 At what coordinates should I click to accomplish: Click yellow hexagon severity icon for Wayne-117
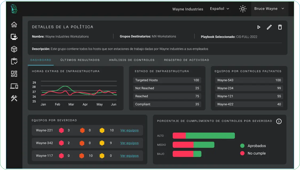tap(102, 156)
